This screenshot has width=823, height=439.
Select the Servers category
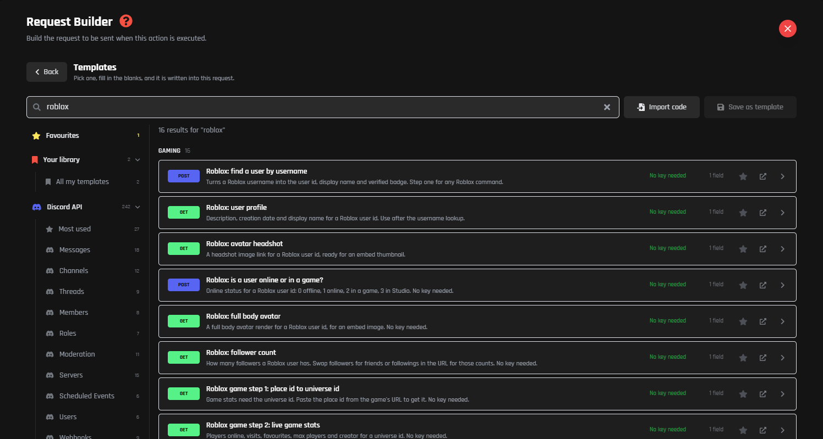[x=92, y=375]
